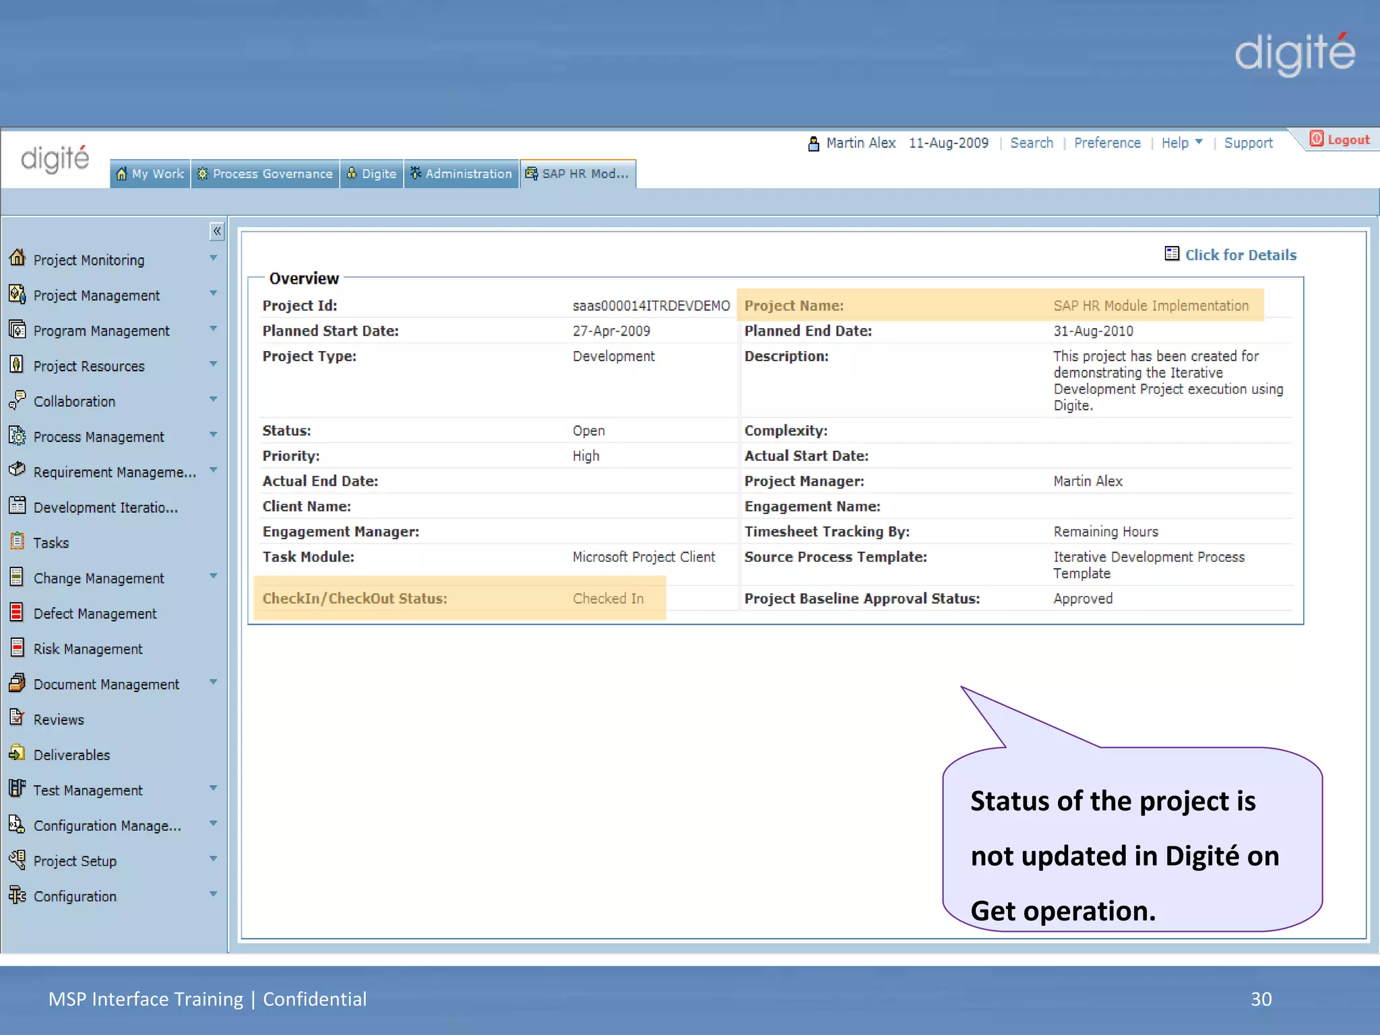1380x1035 pixels.
Task: Click the Project Setup icon
Action: [x=18, y=858]
